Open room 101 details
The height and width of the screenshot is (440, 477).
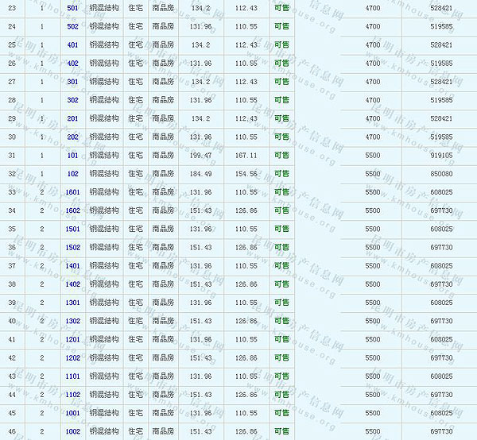(72, 155)
